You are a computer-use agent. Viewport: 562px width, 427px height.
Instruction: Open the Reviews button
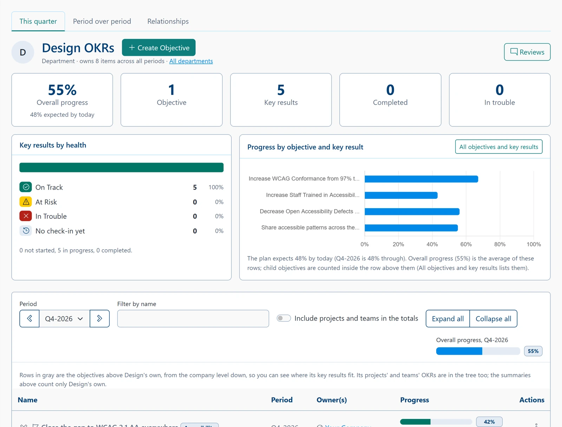point(527,52)
